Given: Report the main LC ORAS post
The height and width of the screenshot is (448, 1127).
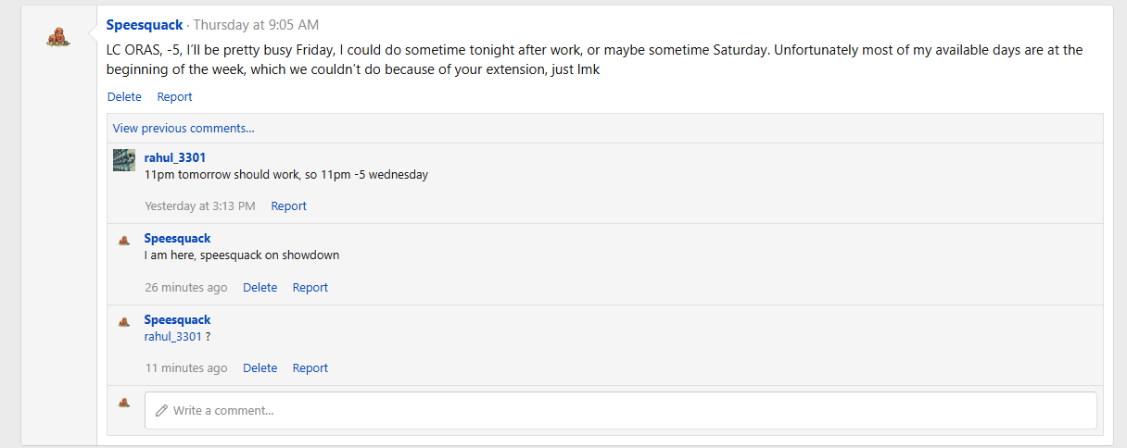Looking at the screenshot, I should (174, 96).
